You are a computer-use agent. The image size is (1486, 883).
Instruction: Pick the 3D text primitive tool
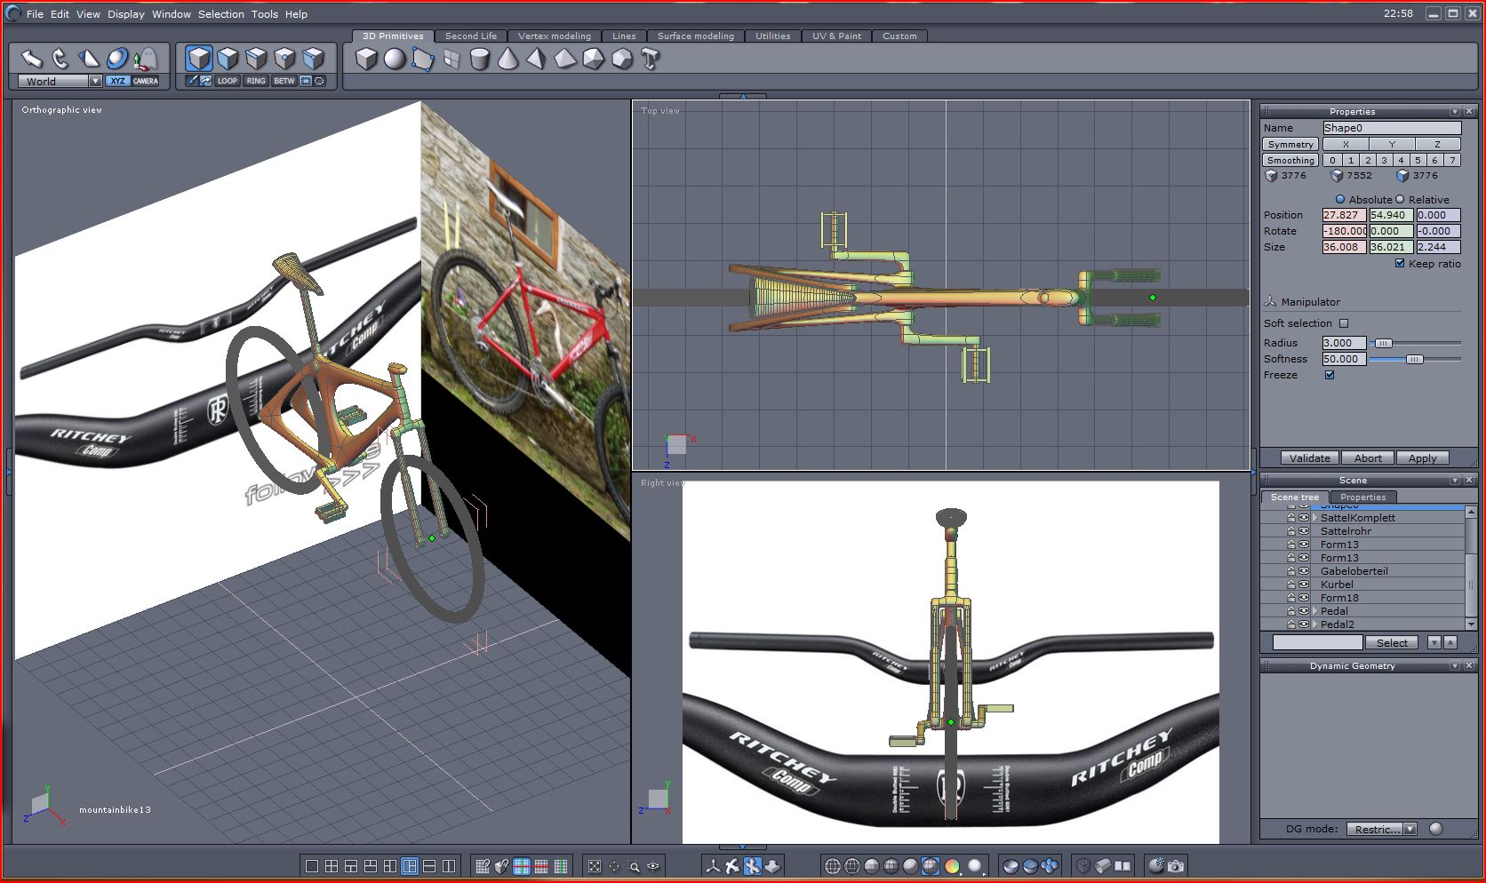click(x=651, y=60)
